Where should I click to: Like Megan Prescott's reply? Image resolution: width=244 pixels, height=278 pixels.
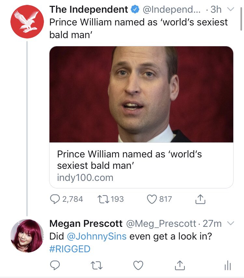click(138, 265)
